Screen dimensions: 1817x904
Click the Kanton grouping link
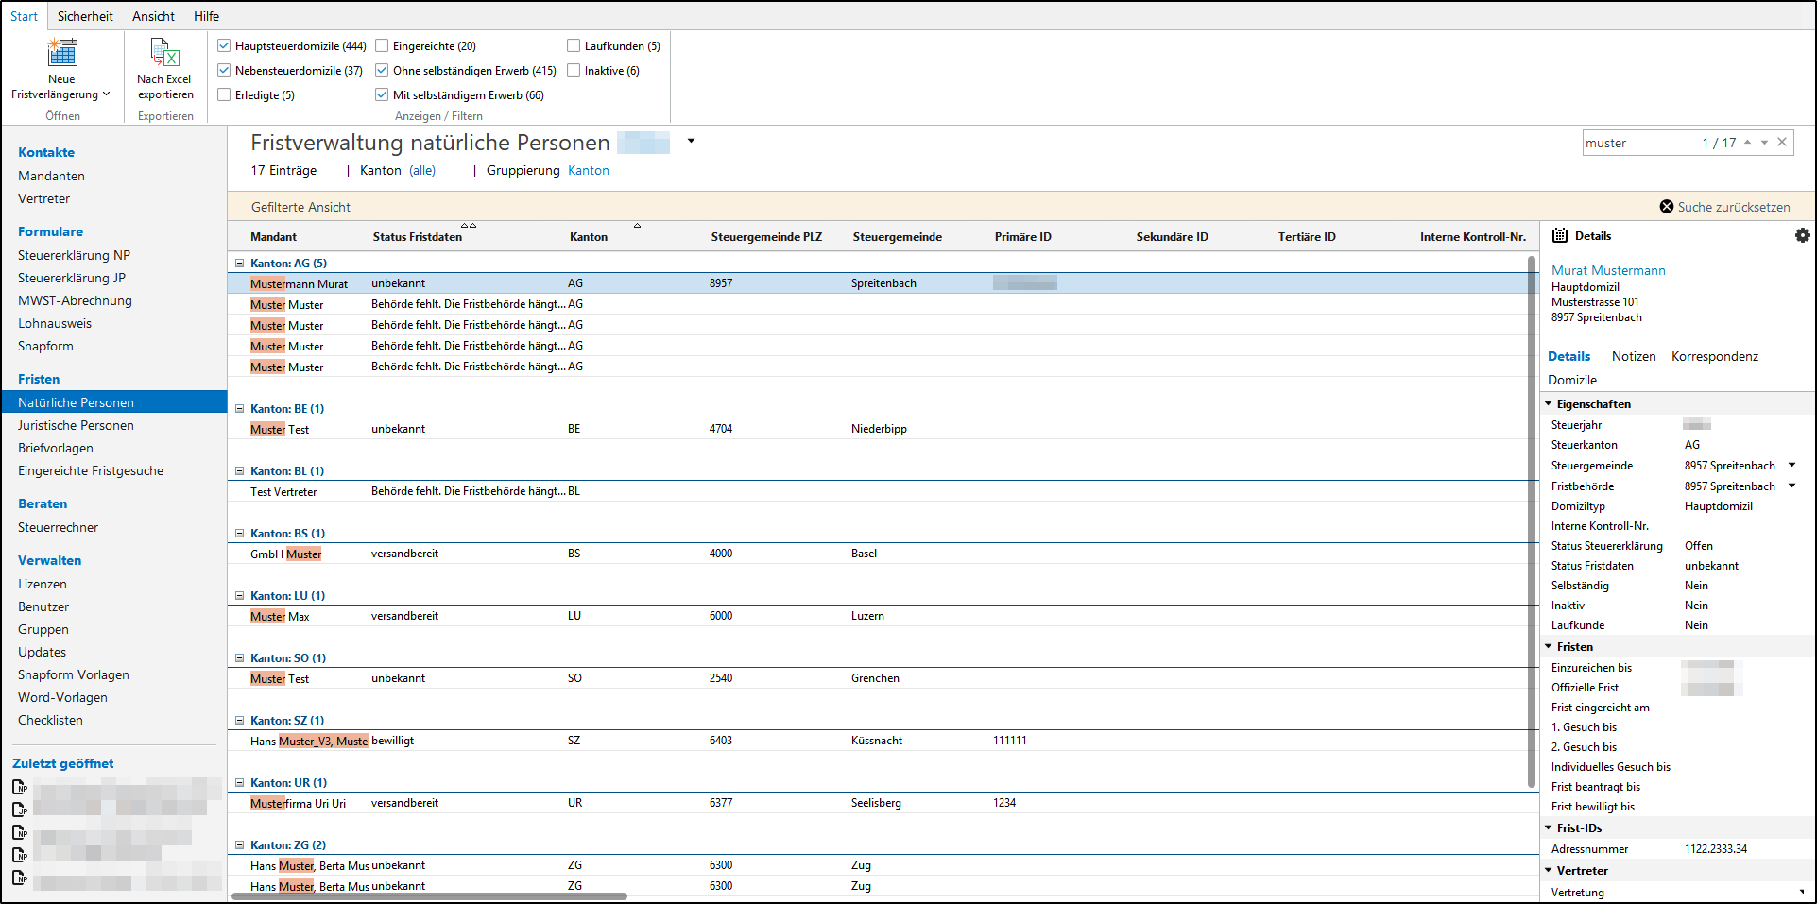(x=588, y=171)
